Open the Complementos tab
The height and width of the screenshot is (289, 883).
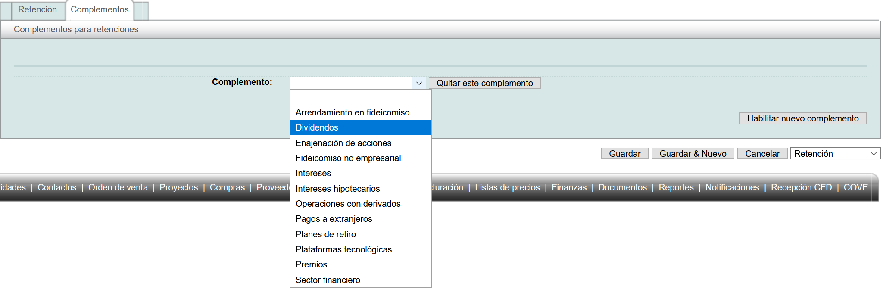point(100,10)
